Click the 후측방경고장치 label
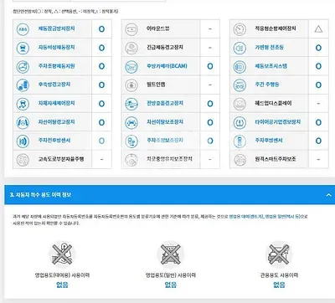The image size is (335, 303). [54, 85]
